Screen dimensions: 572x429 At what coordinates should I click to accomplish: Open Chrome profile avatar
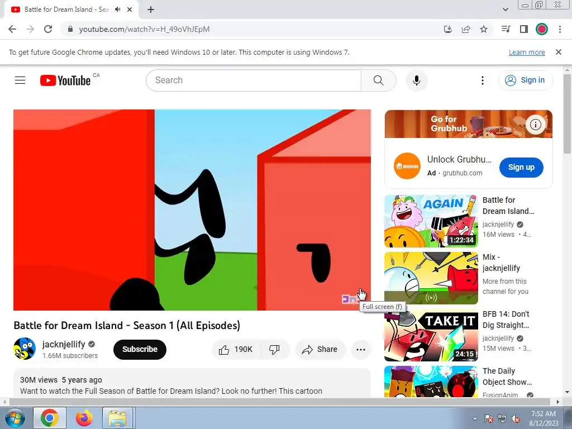click(541, 29)
